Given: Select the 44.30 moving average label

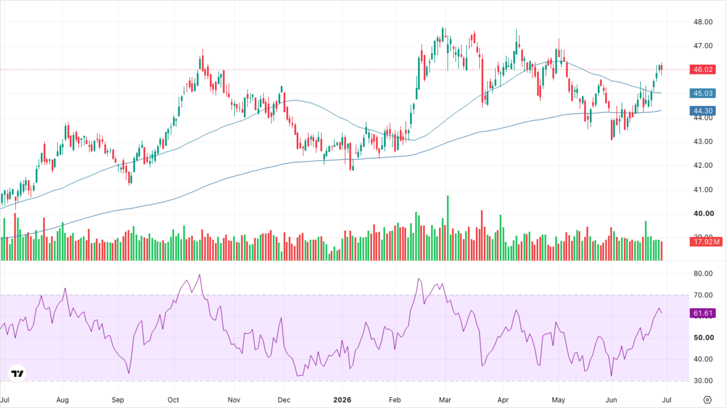Looking at the screenshot, I should tap(703, 111).
